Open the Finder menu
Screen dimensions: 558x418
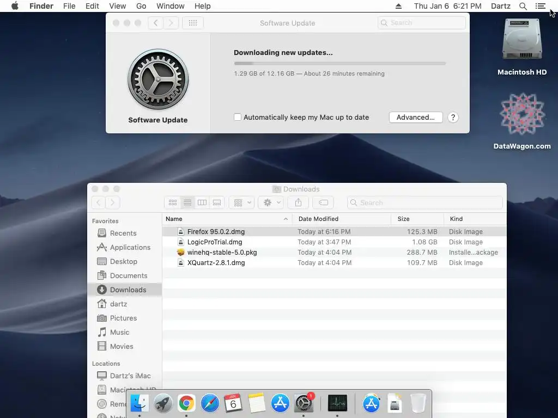pos(41,6)
